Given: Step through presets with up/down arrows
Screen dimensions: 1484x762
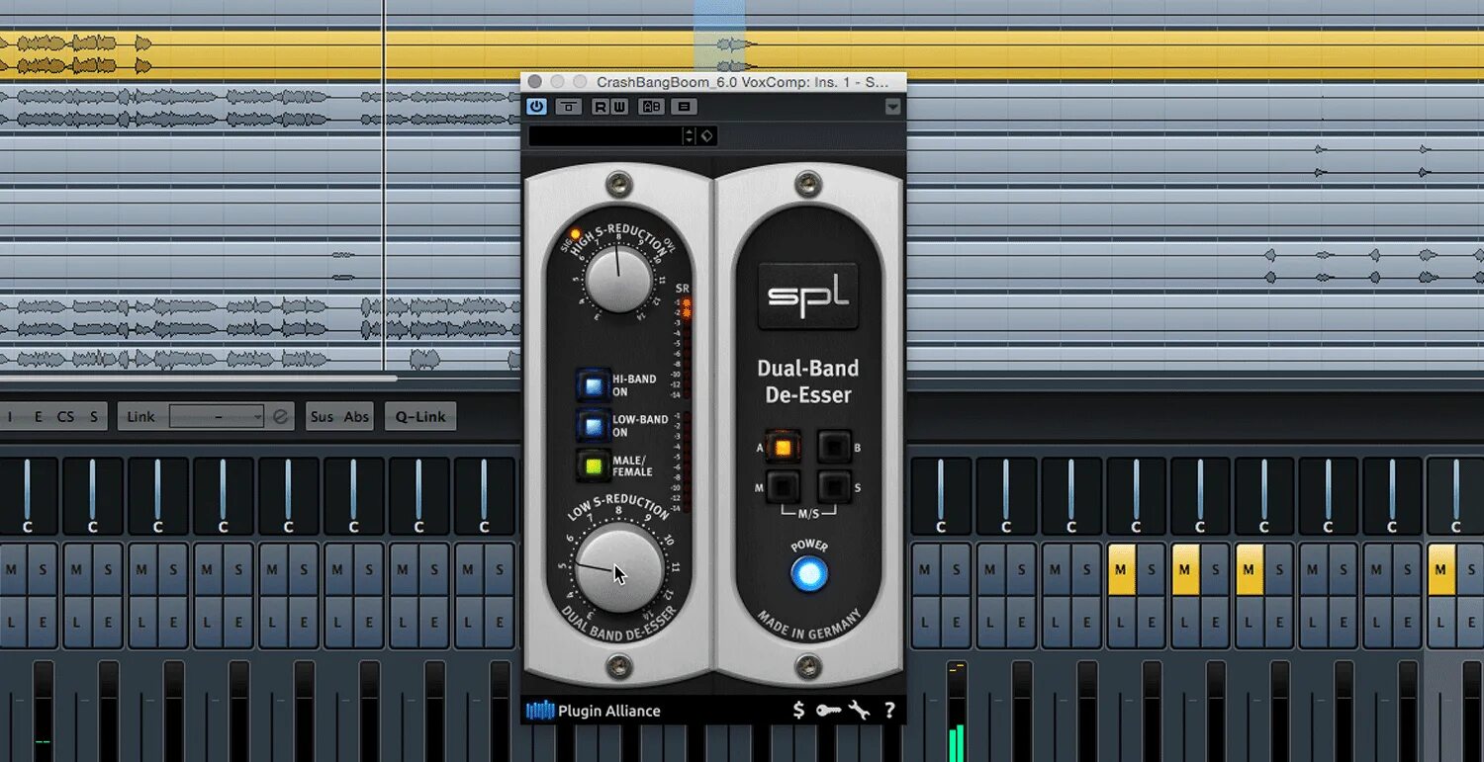Looking at the screenshot, I should [x=690, y=136].
